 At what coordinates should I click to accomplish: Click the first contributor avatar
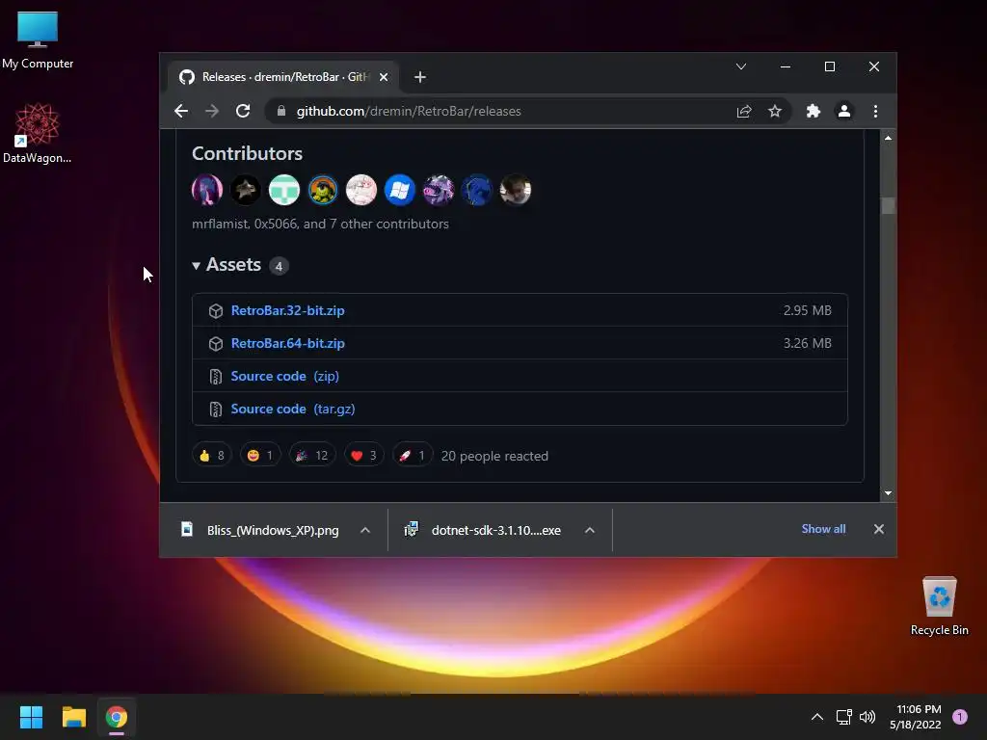[207, 190]
